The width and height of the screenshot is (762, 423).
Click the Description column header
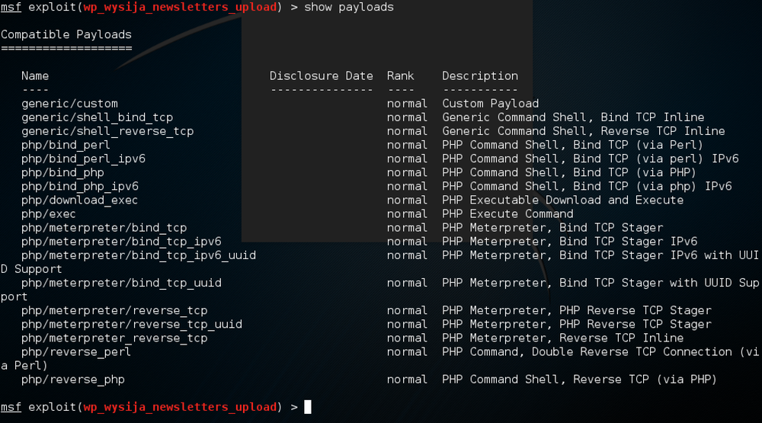coord(480,76)
